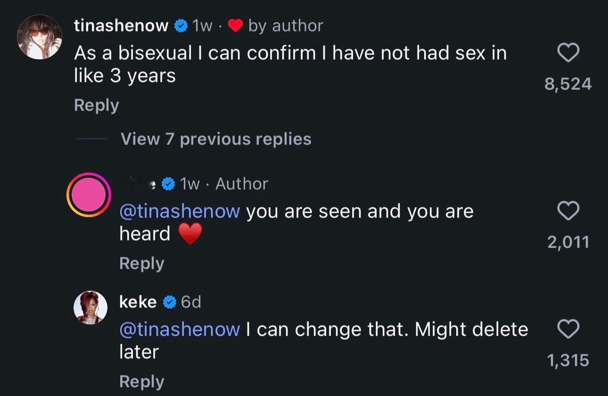
Task: Reply to keke's 'Might delete later' comment
Action: tap(142, 381)
